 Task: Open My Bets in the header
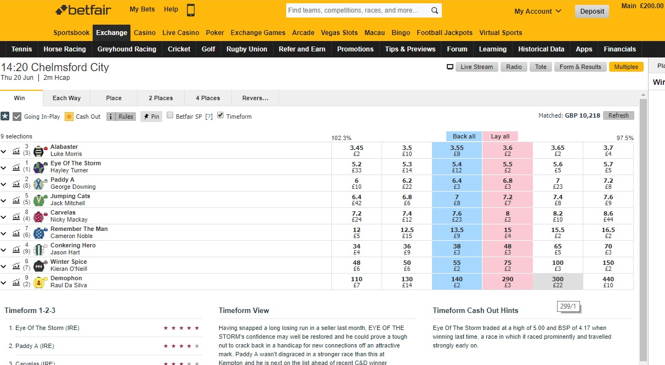[x=142, y=9]
